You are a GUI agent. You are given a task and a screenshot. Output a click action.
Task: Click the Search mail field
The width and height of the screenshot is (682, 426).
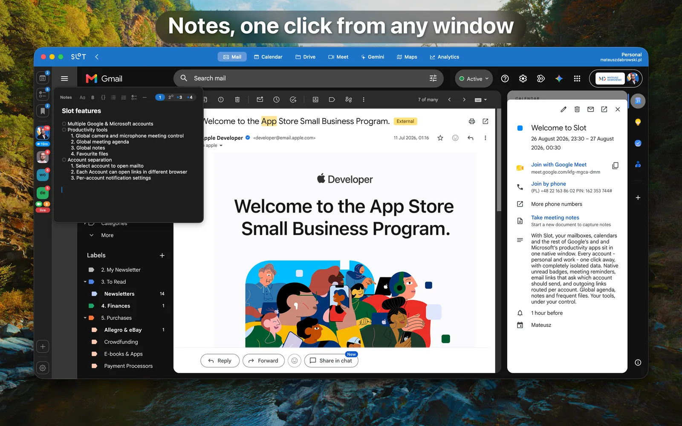(308, 78)
